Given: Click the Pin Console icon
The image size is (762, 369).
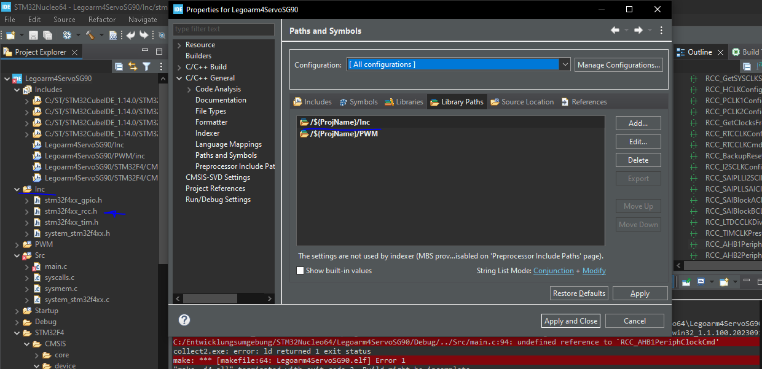Looking at the screenshot, I should click(686, 282).
